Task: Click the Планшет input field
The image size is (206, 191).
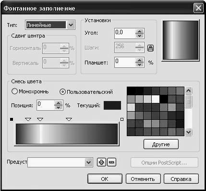Action: tap(125, 63)
